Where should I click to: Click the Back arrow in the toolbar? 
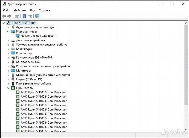4,16
